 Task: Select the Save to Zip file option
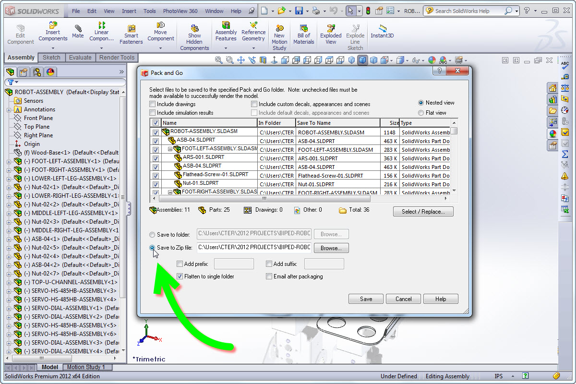tap(153, 248)
